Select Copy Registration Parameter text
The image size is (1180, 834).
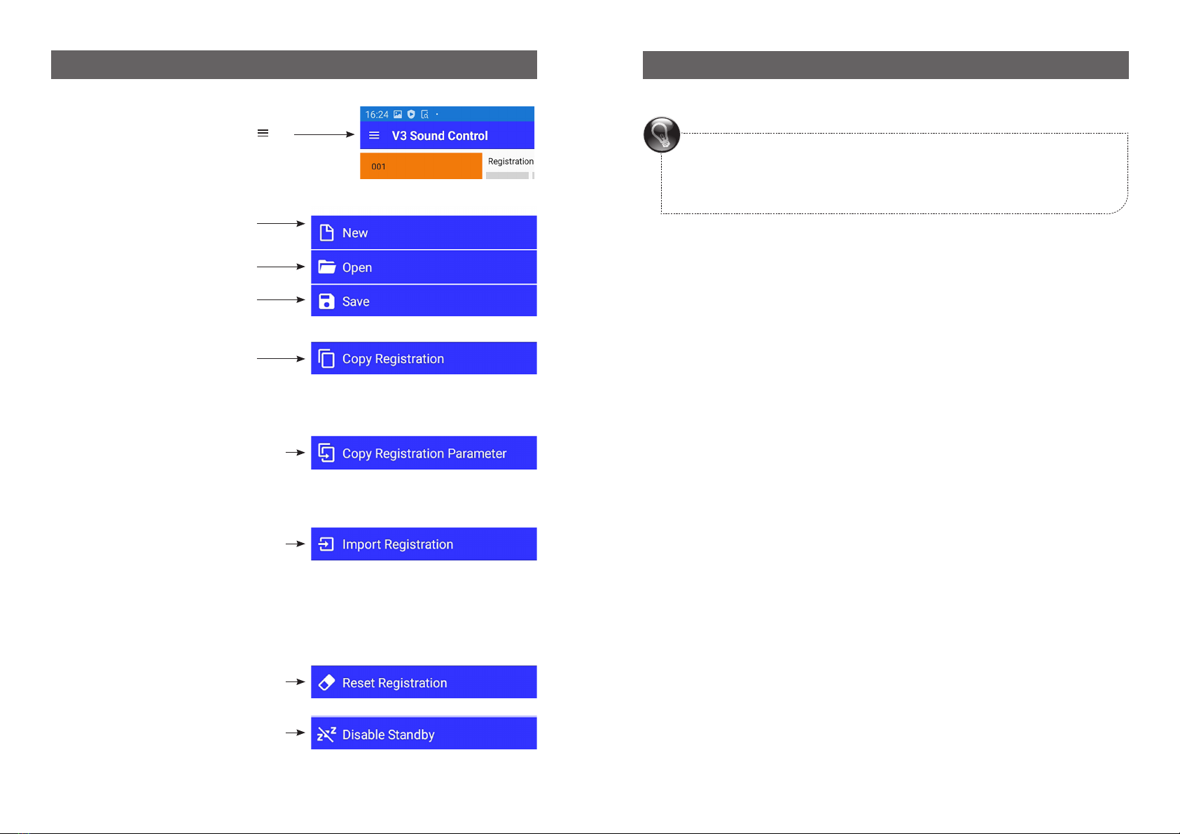(x=424, y=453)
